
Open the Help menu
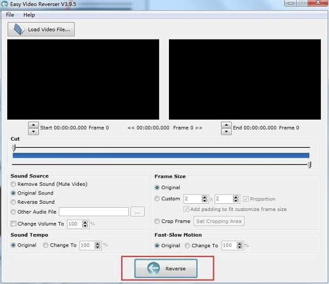[x=29, y=15]
